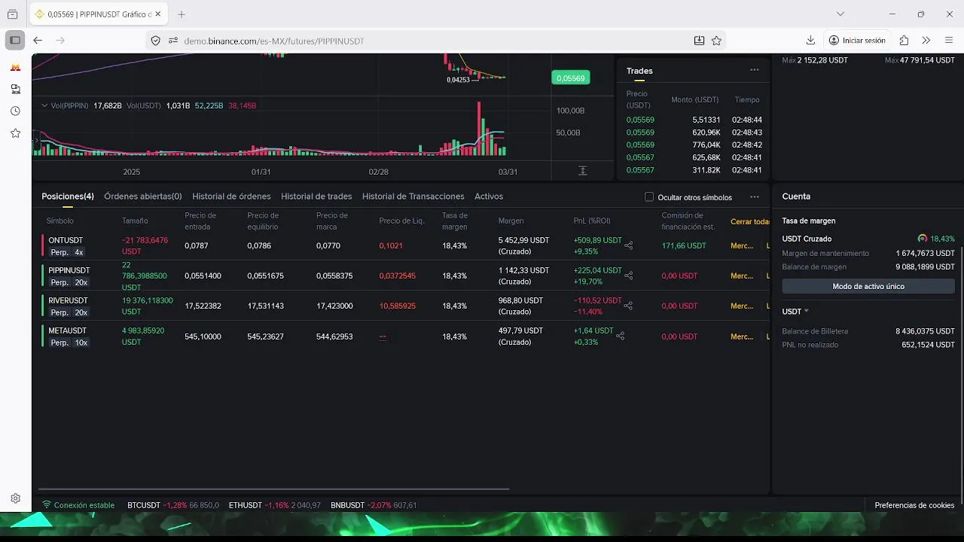The width and height of the screenshot is (964, 542).
Task: Share the ONTUSDT position PnL
Action: coord(629,245)
